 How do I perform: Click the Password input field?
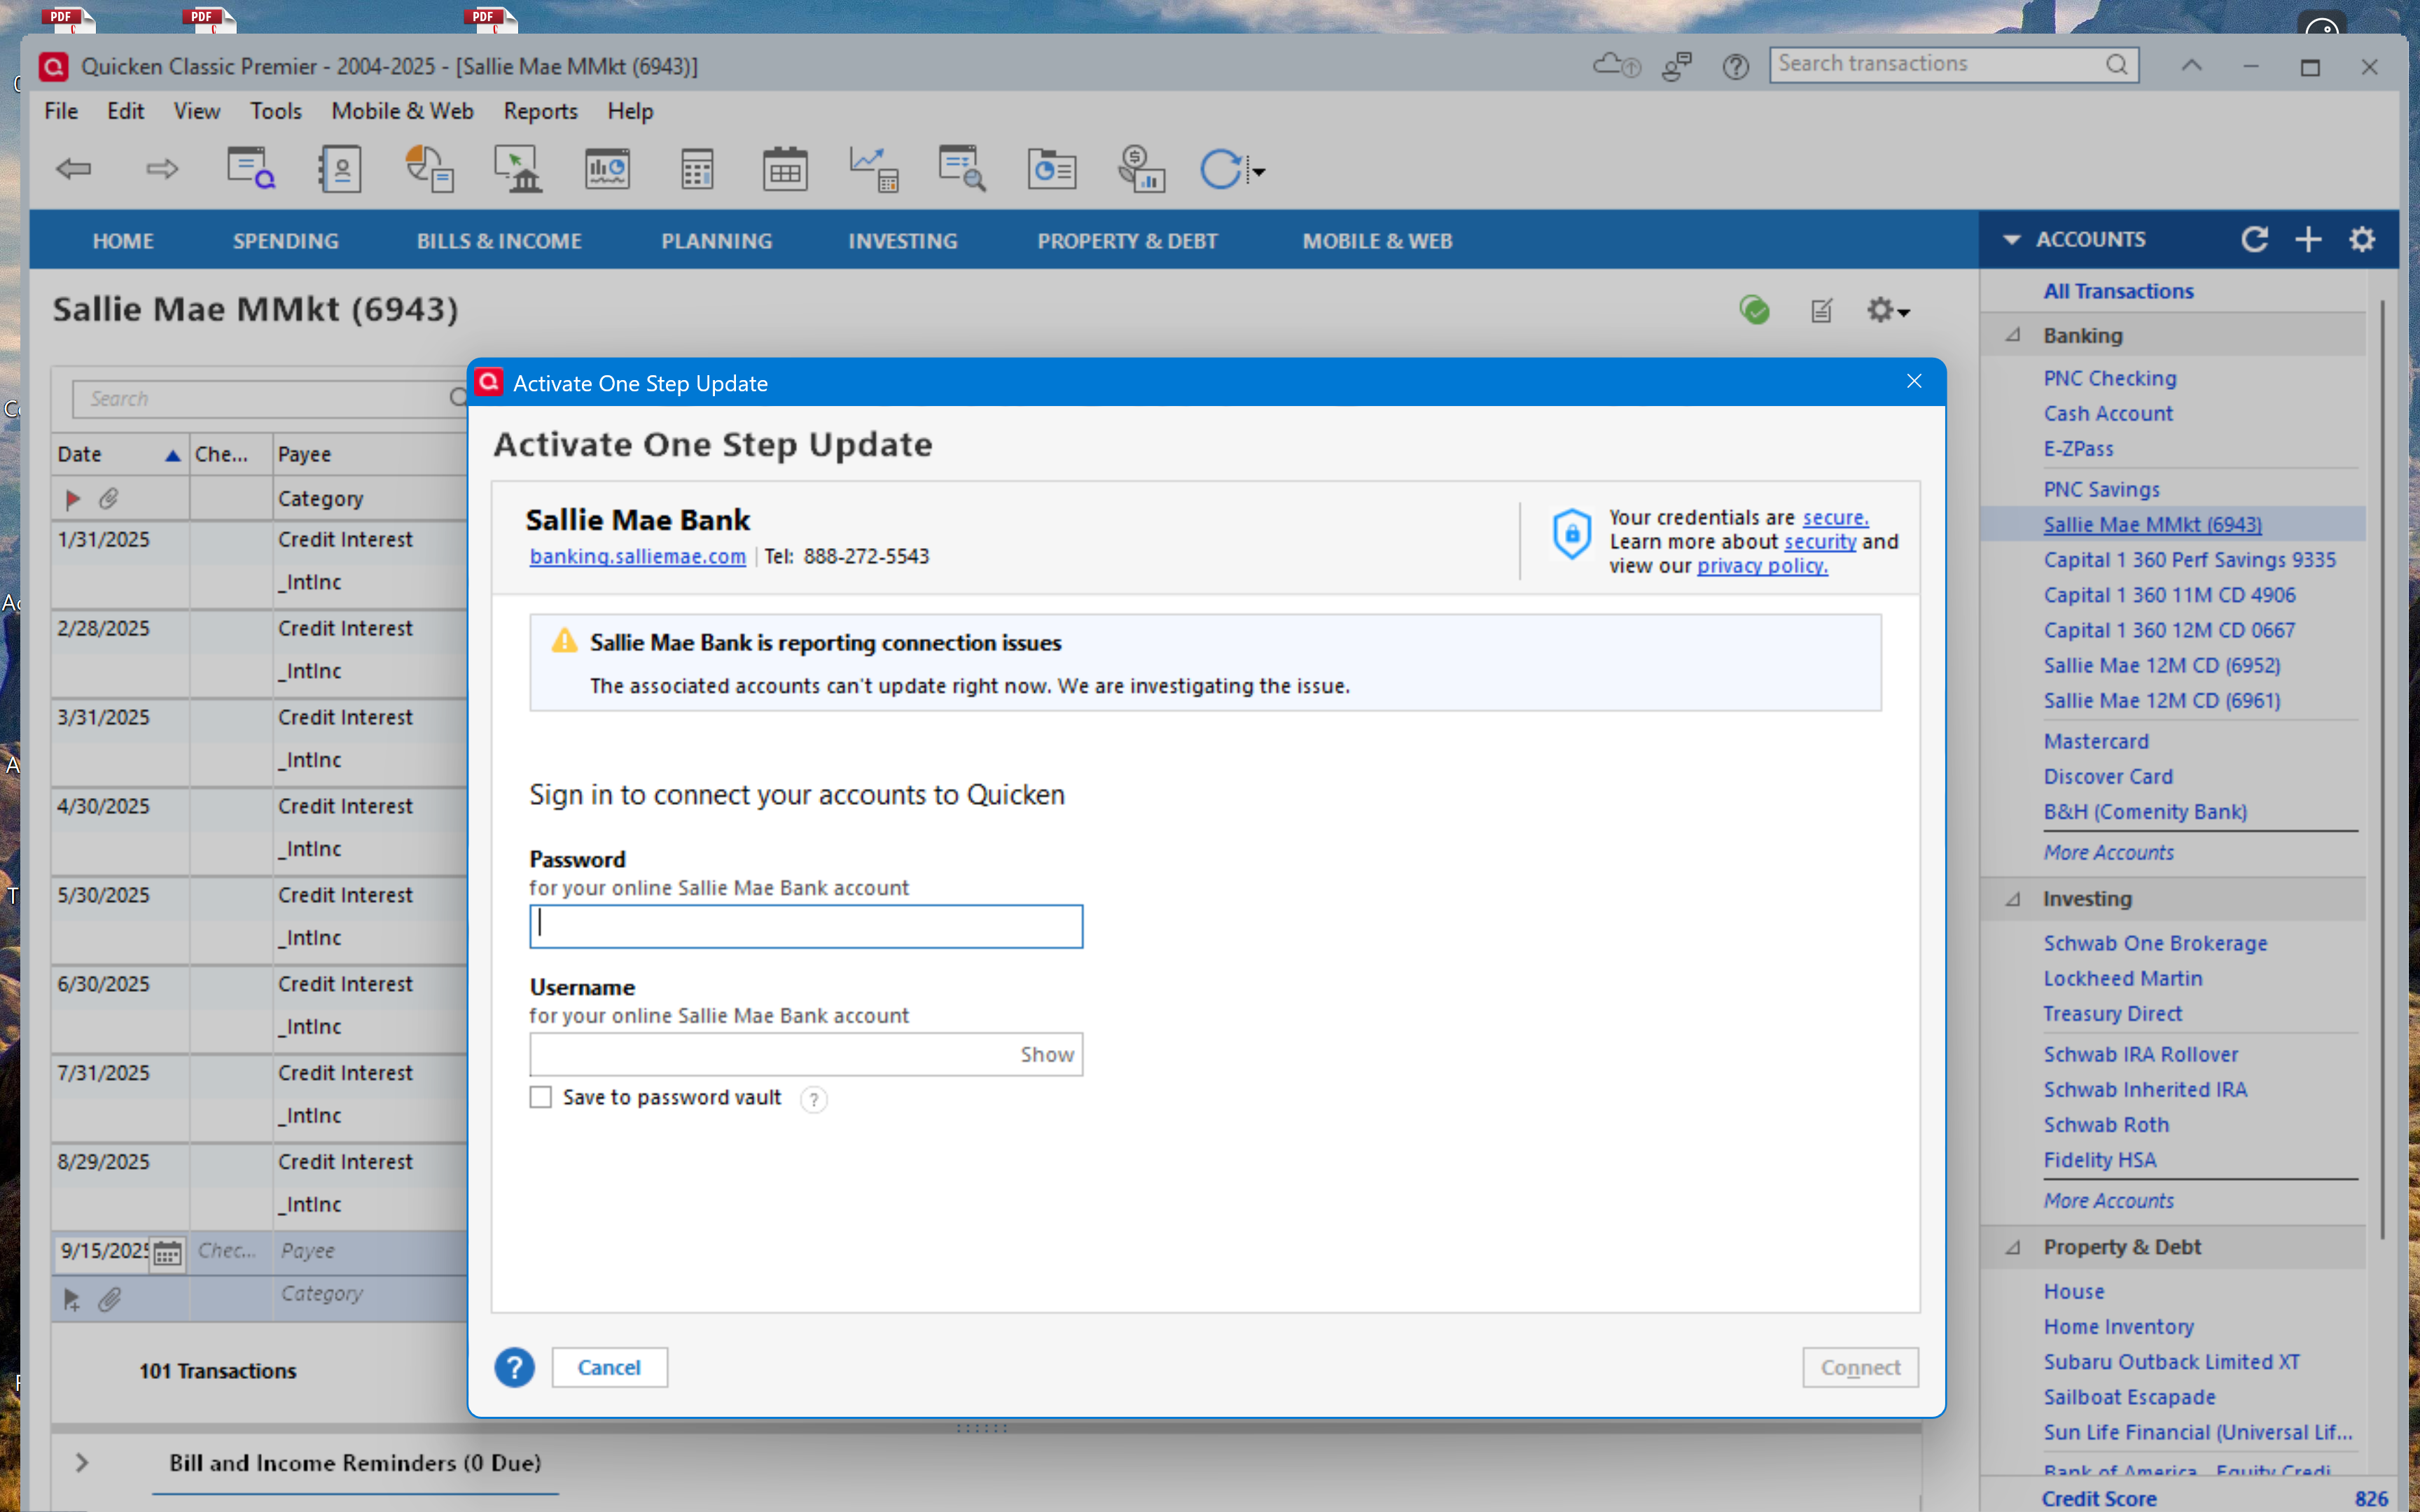tap(805, 926)
